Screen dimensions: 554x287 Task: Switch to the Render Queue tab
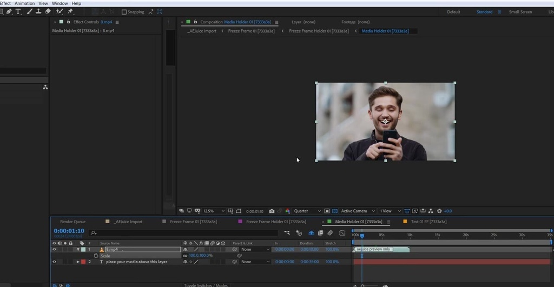[73, 222]
